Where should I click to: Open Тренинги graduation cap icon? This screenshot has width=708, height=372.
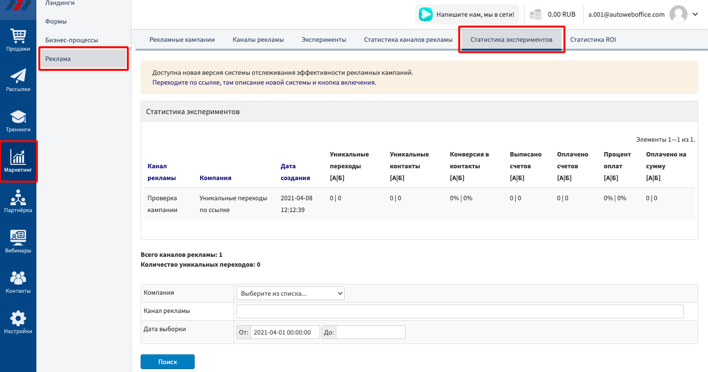[x=18, y=117]
